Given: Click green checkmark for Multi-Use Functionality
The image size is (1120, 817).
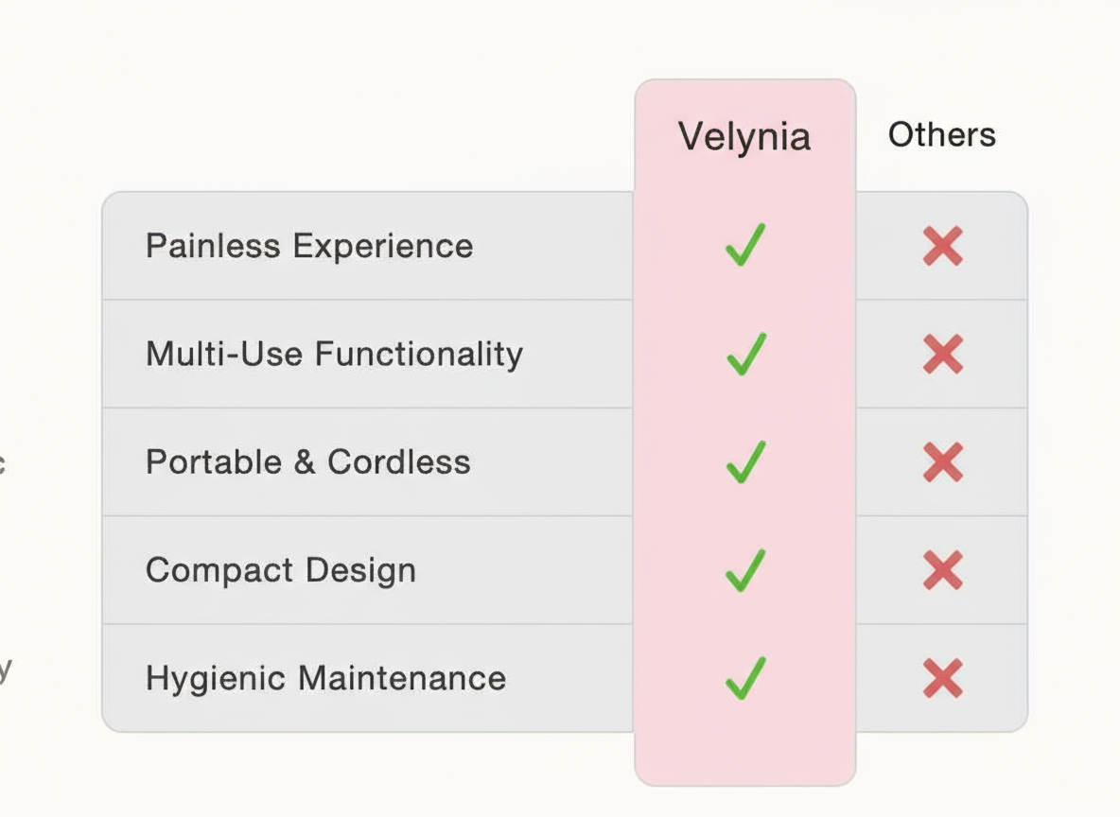Looking at the screenshot, I should click(744, 354).
